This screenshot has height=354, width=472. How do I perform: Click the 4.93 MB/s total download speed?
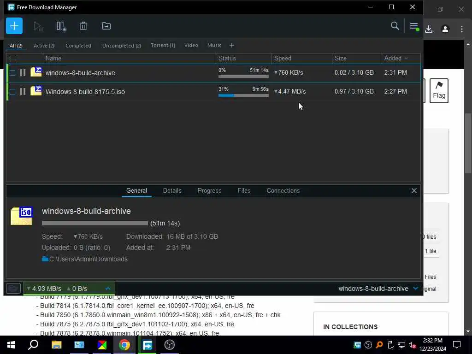[x=44, y=289]
